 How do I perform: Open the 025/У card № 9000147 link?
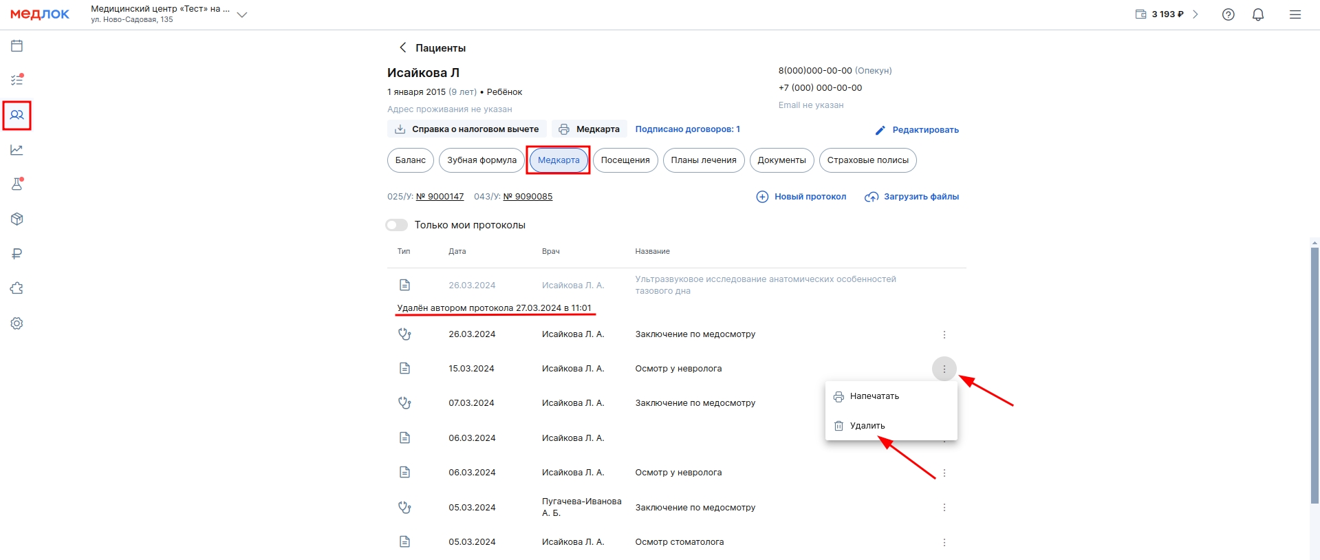tap(440, 197)
